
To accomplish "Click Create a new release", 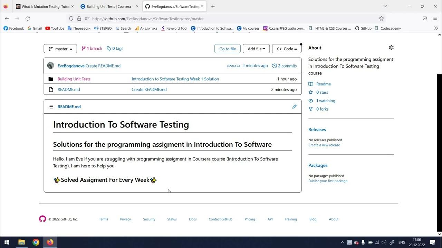I will [324, 145].
